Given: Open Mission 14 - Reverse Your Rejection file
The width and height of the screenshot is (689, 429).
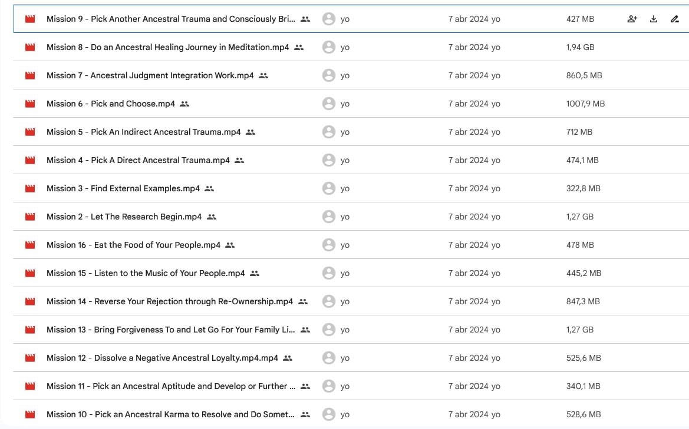Looking at the screenshot, I should pos(169,301).
